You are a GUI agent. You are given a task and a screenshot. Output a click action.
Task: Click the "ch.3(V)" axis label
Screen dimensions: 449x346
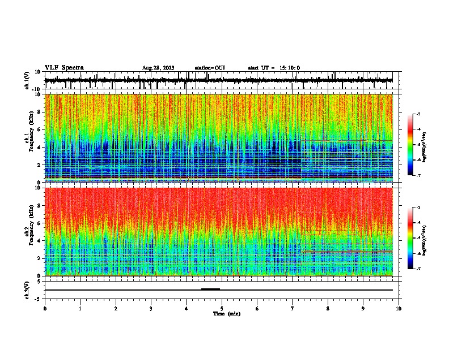(x=27, y=290)
